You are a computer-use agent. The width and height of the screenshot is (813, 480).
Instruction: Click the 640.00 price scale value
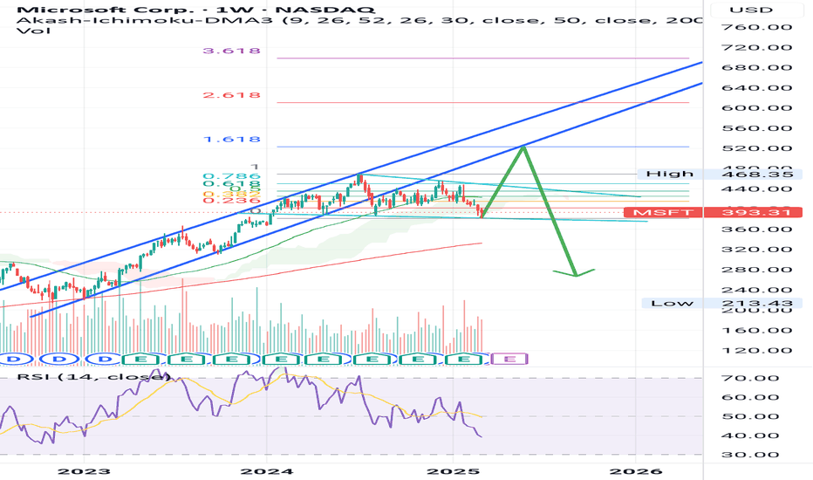click(756, 87)
